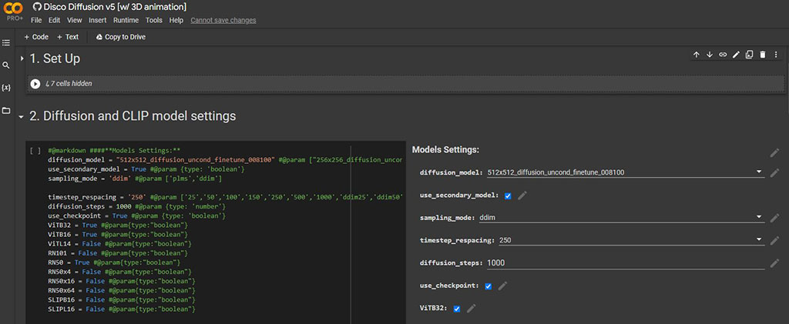
Task: Open the variables {x} panel
Action: click(6, 88)
